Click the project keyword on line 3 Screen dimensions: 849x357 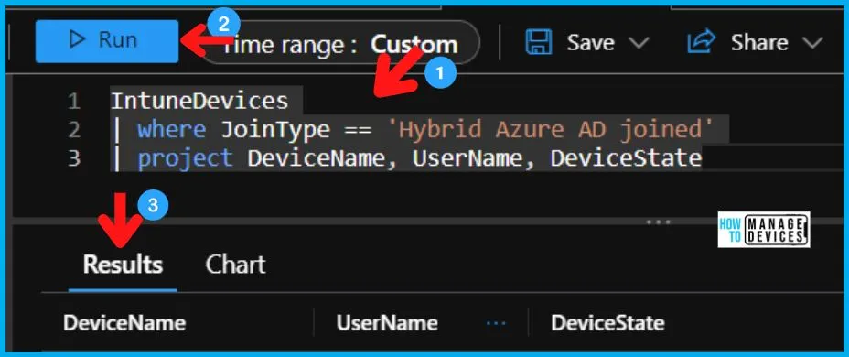coord(185,158)
